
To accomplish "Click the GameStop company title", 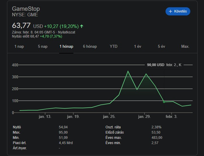I will coord(26,9).
